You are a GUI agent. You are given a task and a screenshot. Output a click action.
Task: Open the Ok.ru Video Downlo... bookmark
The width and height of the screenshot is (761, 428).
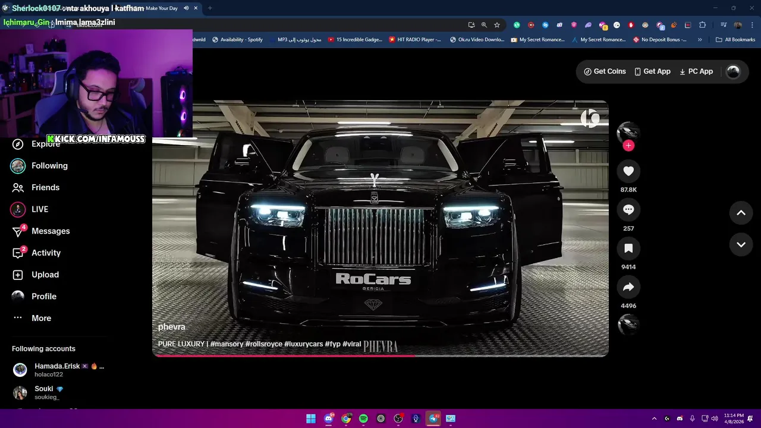coord(477,40)
